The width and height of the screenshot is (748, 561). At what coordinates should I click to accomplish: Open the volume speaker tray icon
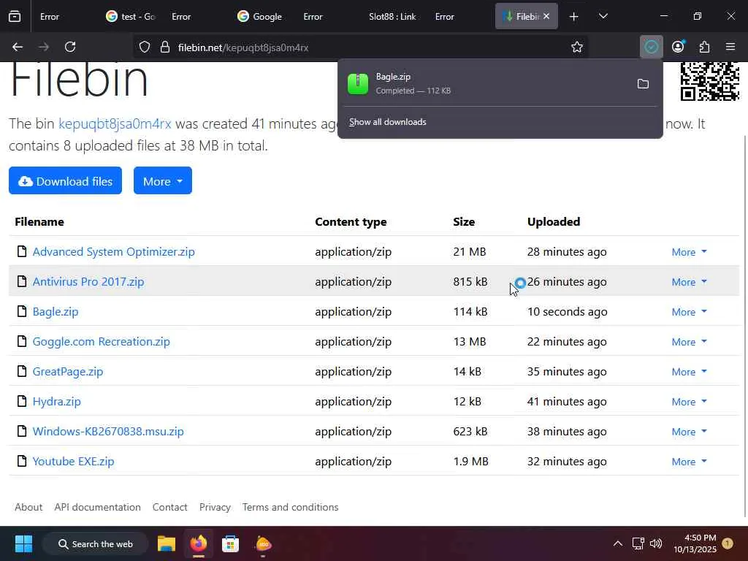tap(656, 543)
